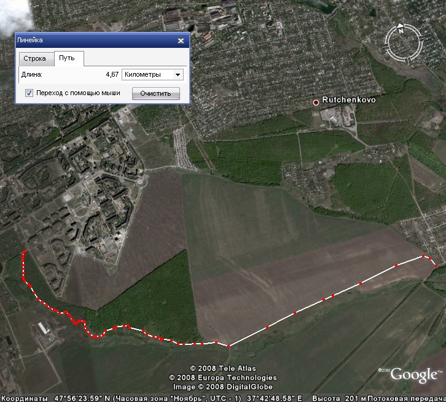Click the eastern end point of the path
This screenshot has width=446, height=402.
[436, 266]
